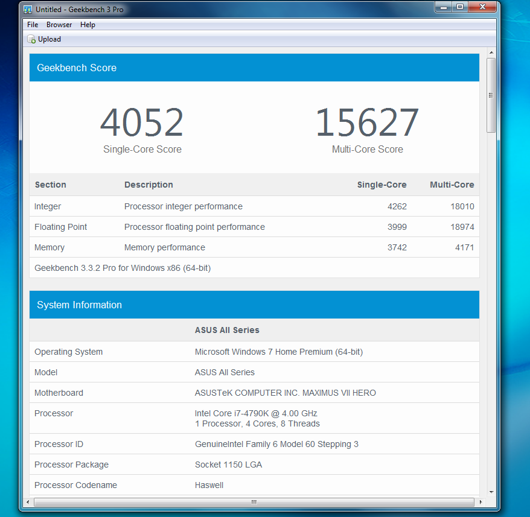
Task: Click the single-core score 4052
Action: click(142, 122)
